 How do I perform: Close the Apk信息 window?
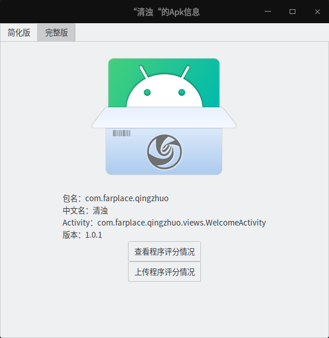tap(317, 12)
